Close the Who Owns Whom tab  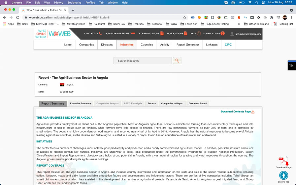click(x=65, y=10)
